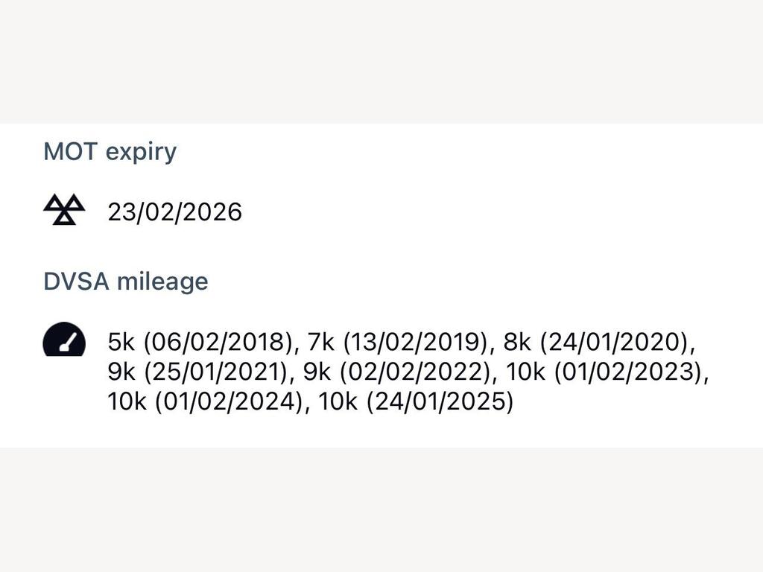Click the grey area below the card
763x572 pixels.
click(x=381, y=509)
